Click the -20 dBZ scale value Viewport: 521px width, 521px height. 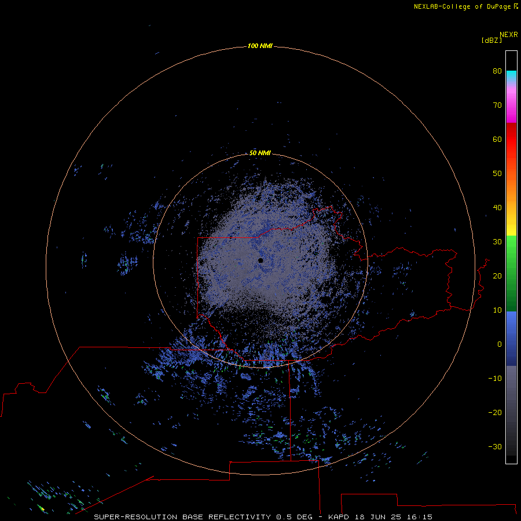495,412
